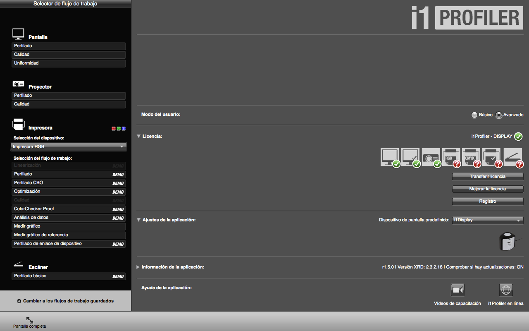Open Pantalla Uniformidad workflow

click(x=69, y=63)
